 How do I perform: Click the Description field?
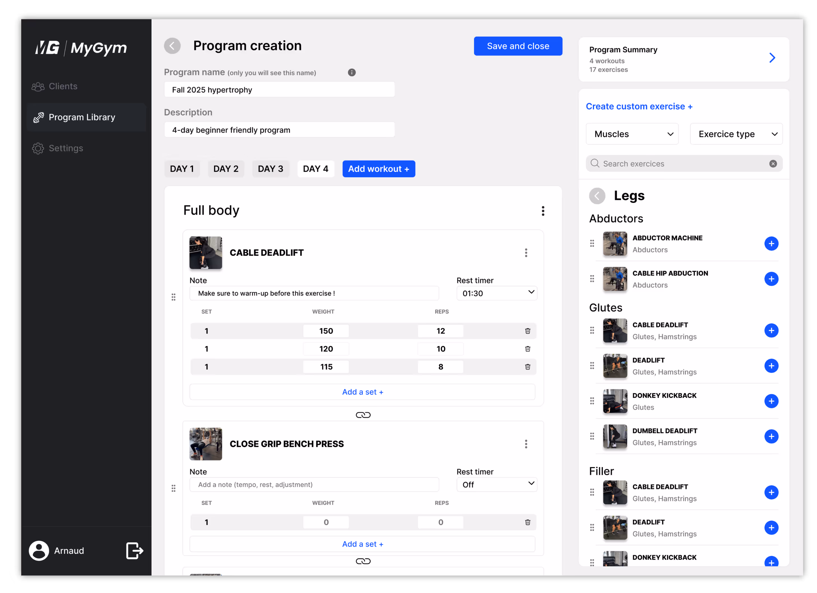(x=280, y=130)
